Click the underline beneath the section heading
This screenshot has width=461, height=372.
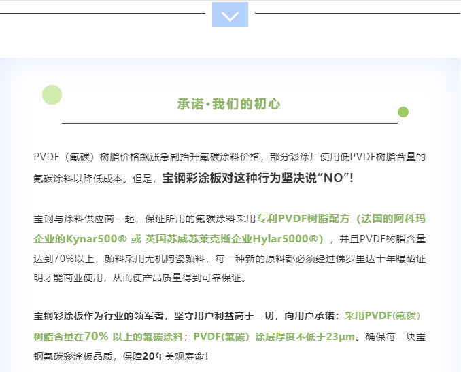coord(229,123)
